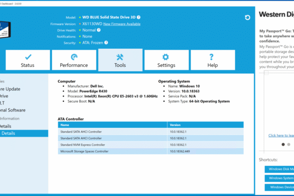Image resolution: width=294 pixels, height=196 pixels.
Task: Select the first Standard SATA AHCI Controller row
Action: point(151,132)
